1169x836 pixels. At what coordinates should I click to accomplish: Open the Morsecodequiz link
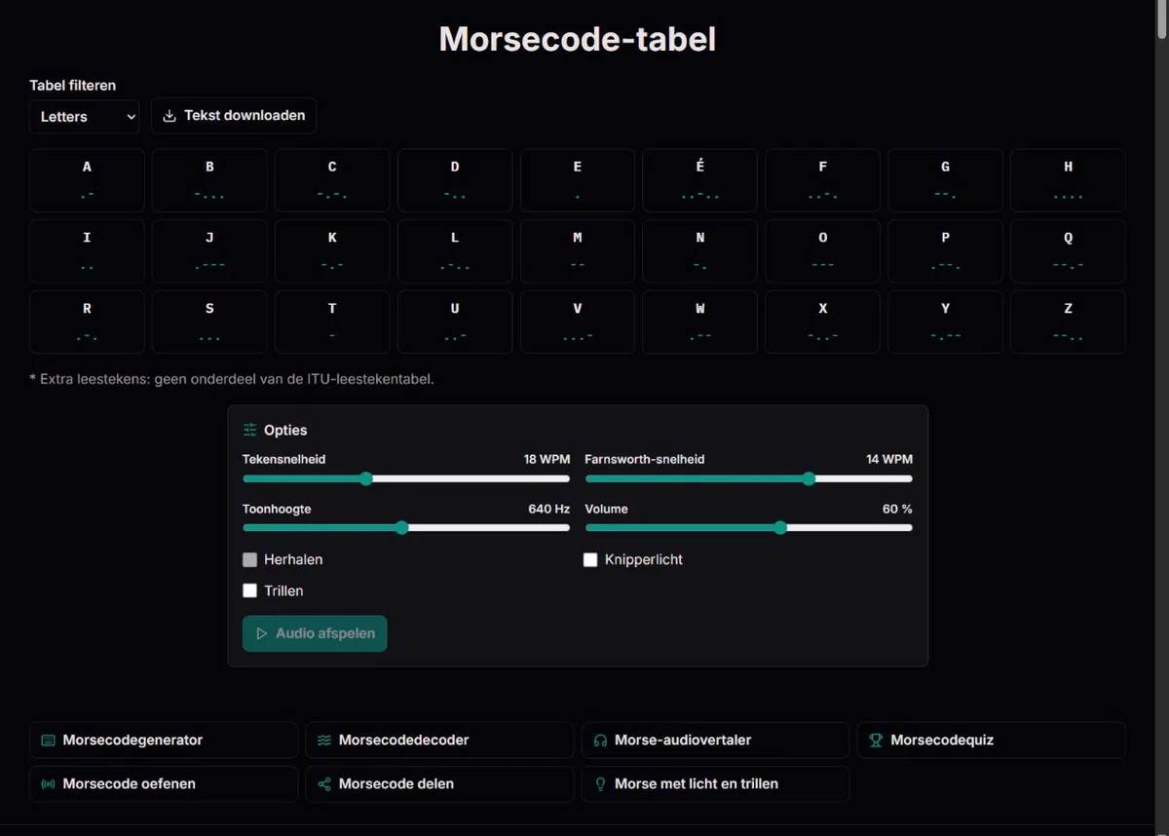(992, 741)
